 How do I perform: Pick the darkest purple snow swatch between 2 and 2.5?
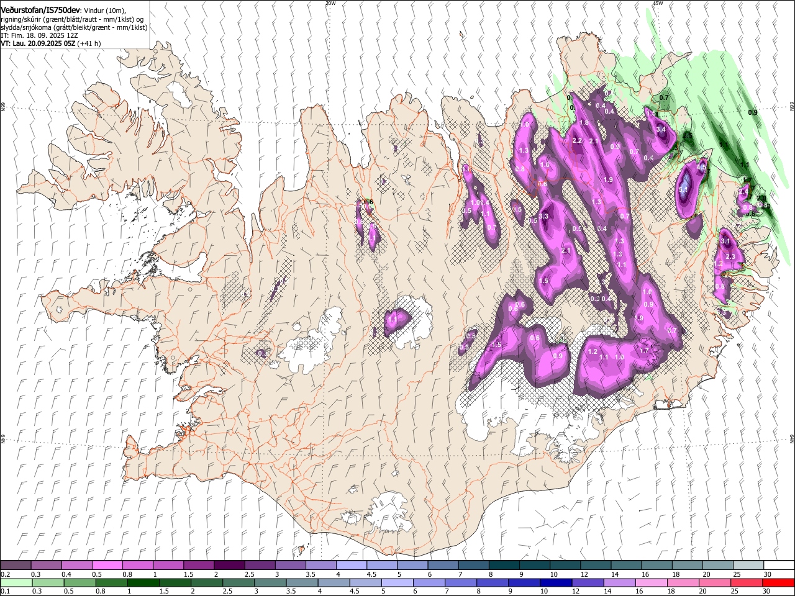pyautogui.click(x=229, y=566)
